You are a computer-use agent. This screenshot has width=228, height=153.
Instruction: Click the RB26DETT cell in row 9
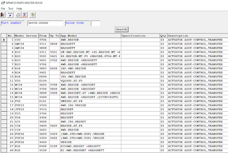point(90,72)
